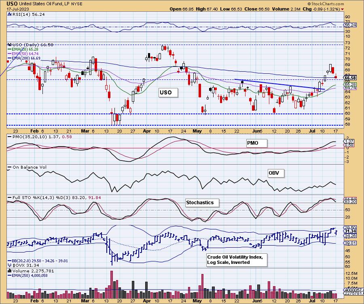Click the StockCharts.com watermark text
This screenshot has width=364, height=304.
coord(326,4)
